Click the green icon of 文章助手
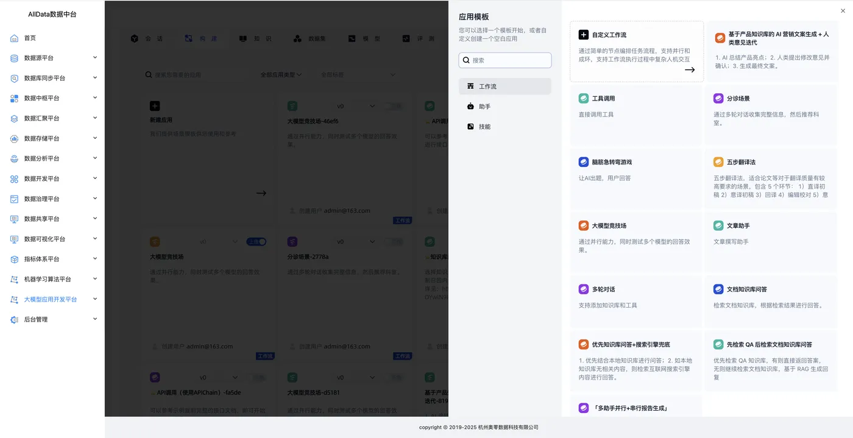The height and width of the screenshot is (438, 853). [718, 225]
